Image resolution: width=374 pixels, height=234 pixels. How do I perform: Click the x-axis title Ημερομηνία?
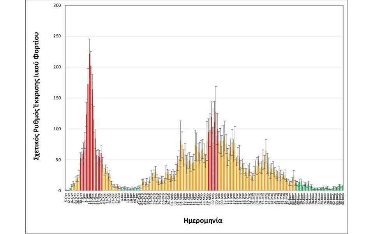tap(203, 220)
